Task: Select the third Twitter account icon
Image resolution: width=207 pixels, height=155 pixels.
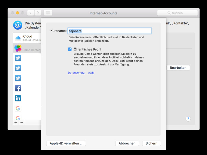Action: 18,78
